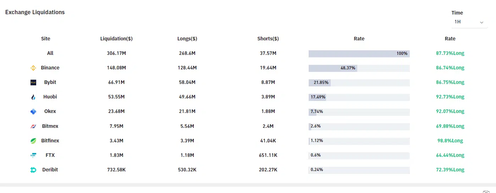Sort by Liquidation($) column header
The image size is (496, 193).
click(116, 39)
